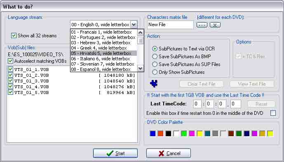Viewport: 284px width, 162px height.
Task: Pick the blue palette swatch
Action: point(153,134)
